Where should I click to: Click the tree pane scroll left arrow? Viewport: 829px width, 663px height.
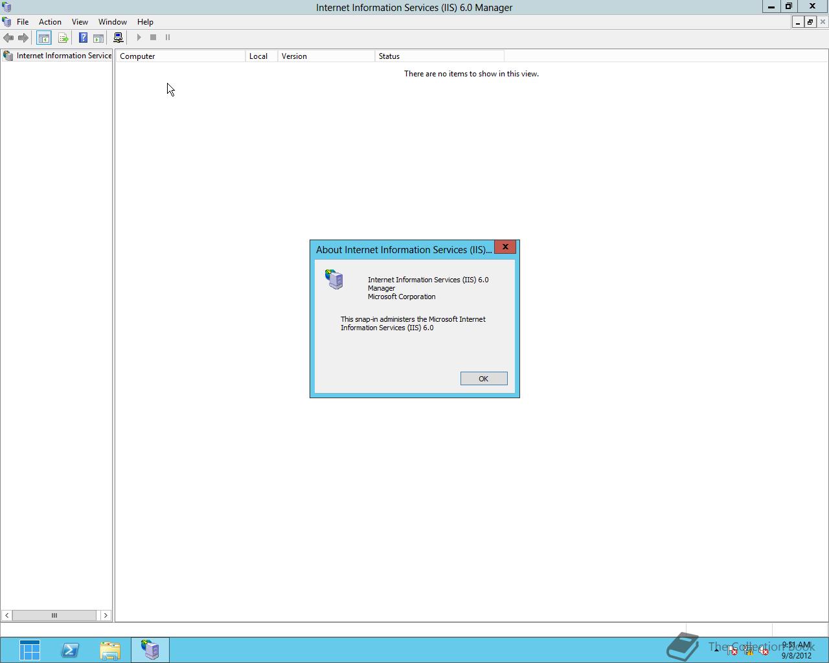pyautogui.click(x=6, y=615)
